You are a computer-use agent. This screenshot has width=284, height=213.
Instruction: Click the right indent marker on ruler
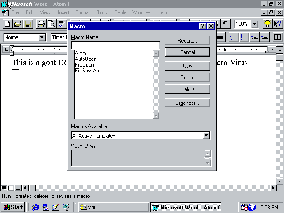(267, 51)
